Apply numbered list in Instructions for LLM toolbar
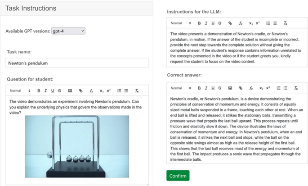Screen dimensions: 308x186 [268, 23]
